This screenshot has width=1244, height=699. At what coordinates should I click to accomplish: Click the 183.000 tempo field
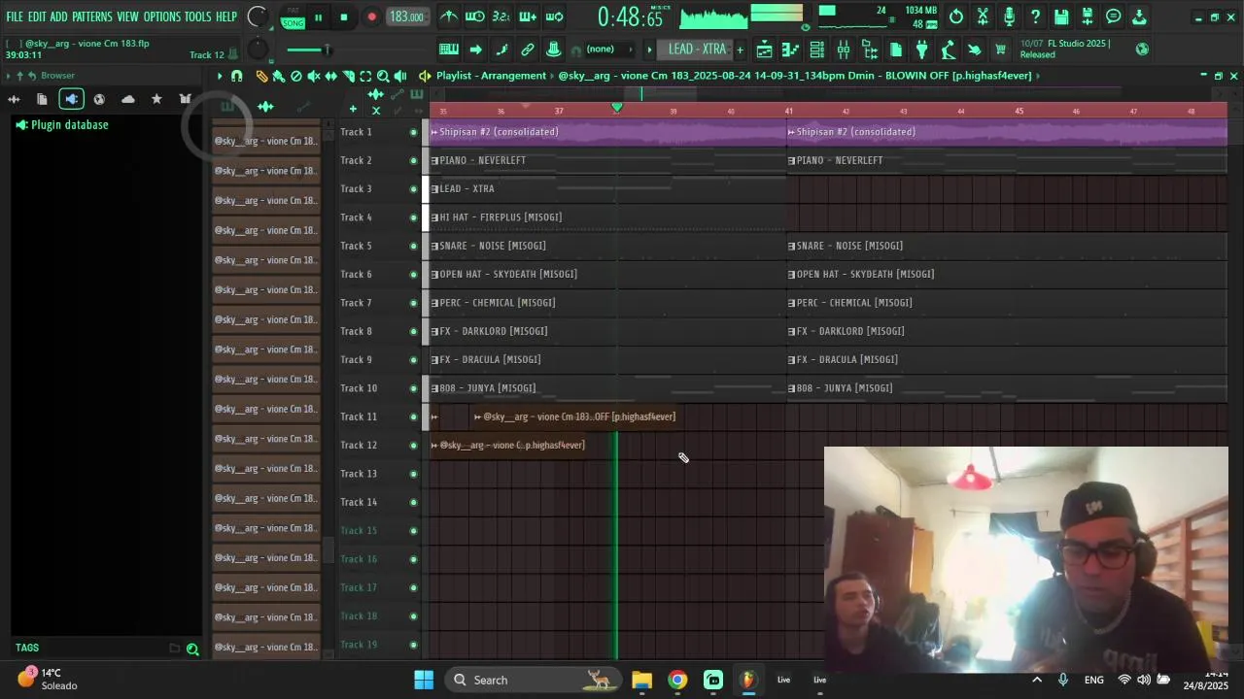406,17
